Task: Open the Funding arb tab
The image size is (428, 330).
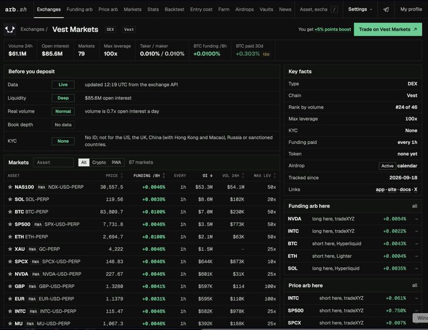Action: (79, 9)
